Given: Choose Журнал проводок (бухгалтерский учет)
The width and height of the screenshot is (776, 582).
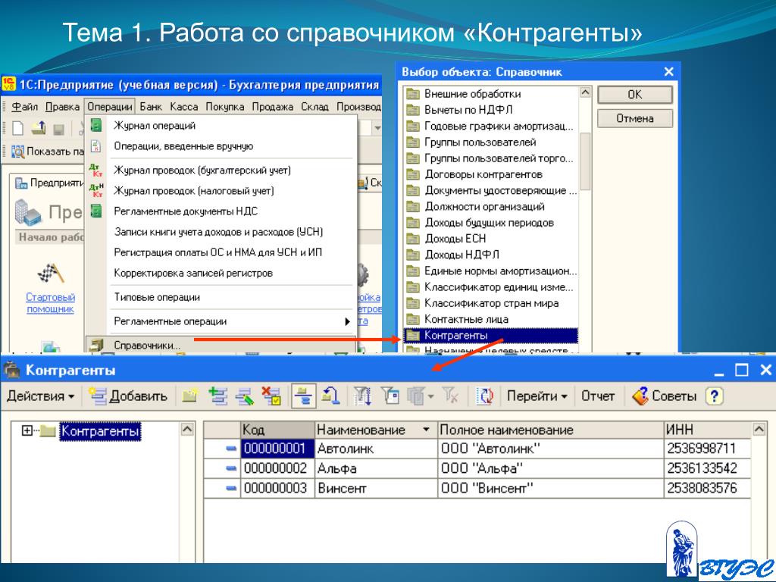Looking at the screenshot, I should 221,171.
